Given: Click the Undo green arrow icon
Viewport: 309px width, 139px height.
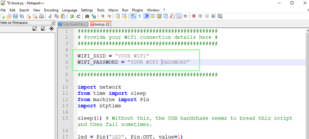Looking at the screenshot, I should pyautogui.click(x=72, y=16).
